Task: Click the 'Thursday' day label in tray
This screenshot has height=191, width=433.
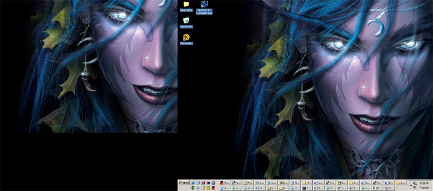Action: click(425, 188)
